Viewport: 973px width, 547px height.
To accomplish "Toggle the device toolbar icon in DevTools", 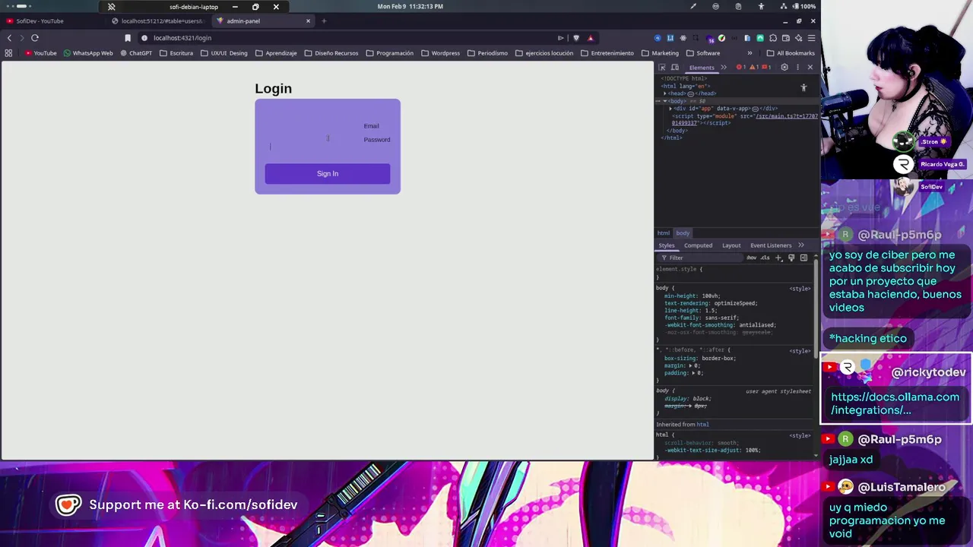I will click(674, 67).
